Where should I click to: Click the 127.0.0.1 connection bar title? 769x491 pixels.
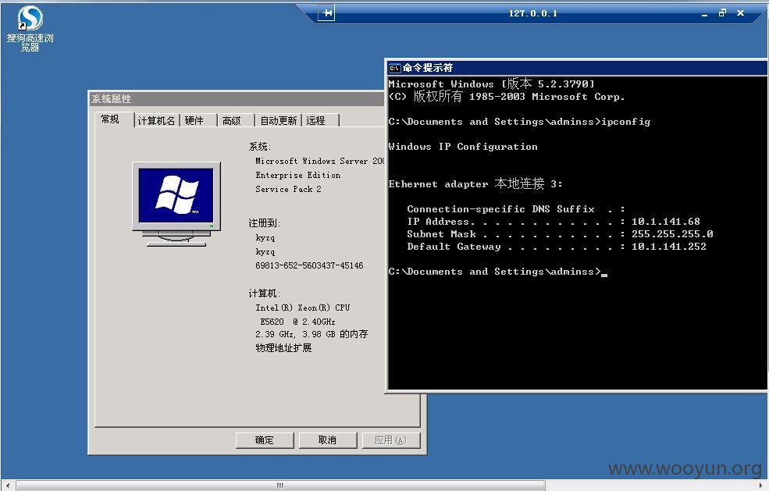533,13
